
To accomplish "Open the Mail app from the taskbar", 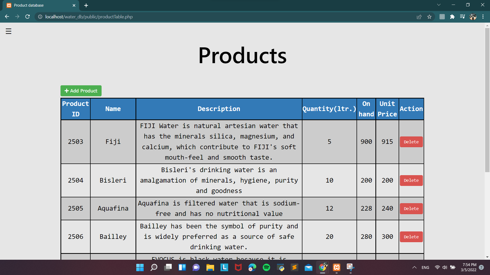I will coord(309,267).
